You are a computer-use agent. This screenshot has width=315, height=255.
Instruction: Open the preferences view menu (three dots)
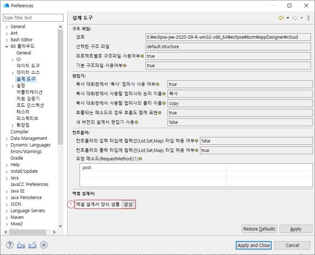308,18
